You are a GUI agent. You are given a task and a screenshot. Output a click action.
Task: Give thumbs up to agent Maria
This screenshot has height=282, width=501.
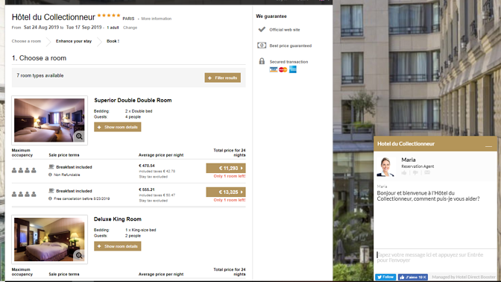pyautogui.click(x=404, y=172)
